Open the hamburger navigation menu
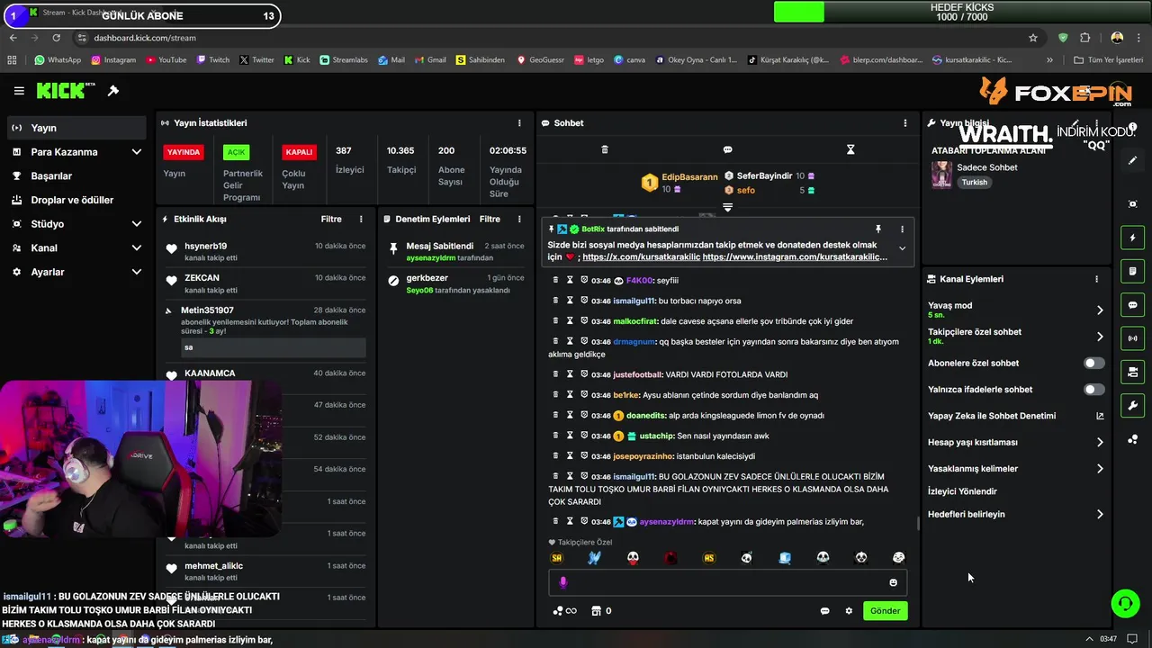 click(x=19, y=91)
